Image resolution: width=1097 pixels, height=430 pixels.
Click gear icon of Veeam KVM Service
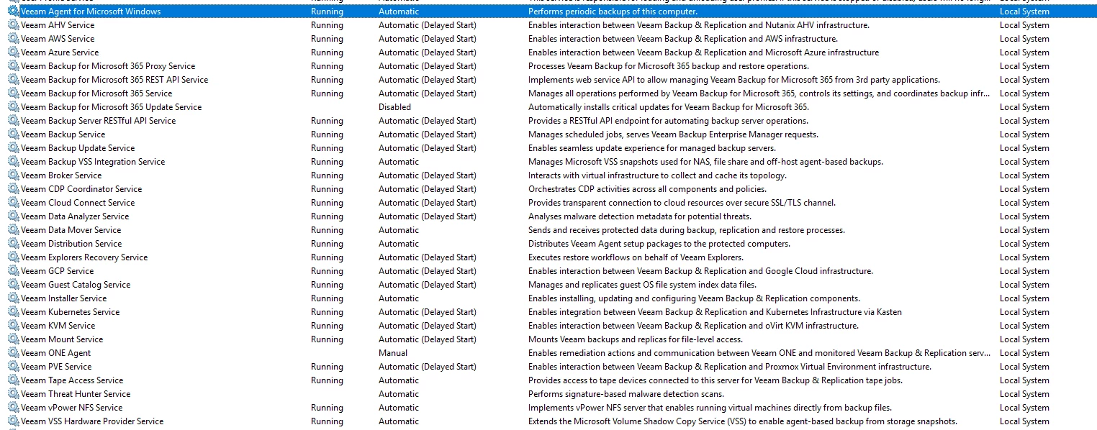coord(14,326)
